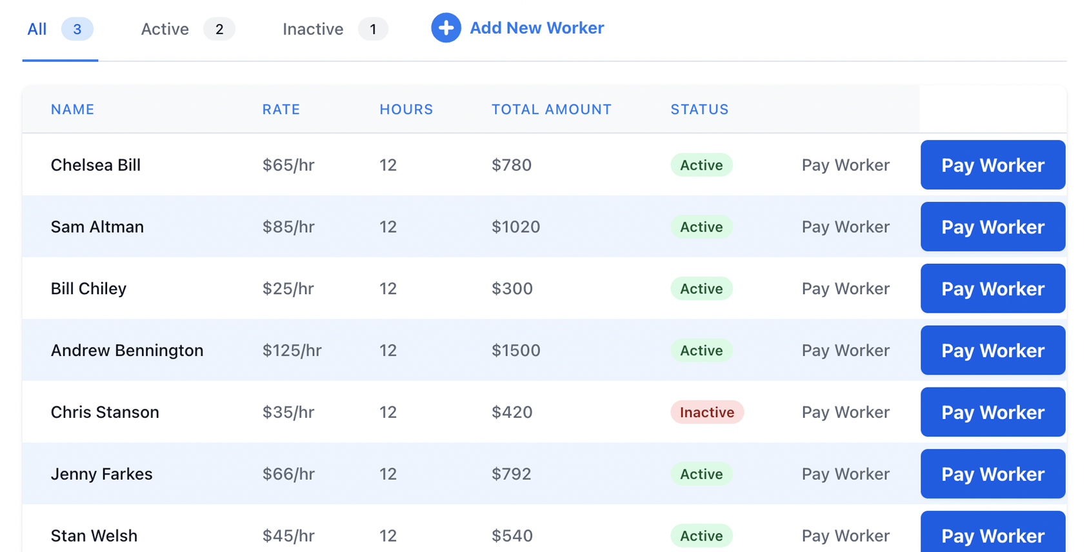This screenshot has height=552, width=1089.
Task: Click the $85/hr rate cell
Action: pyautogui.click(x=288, y=227)
